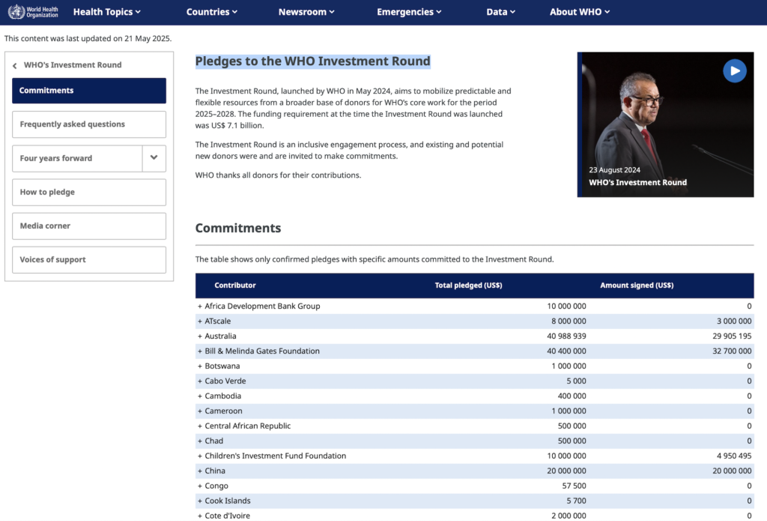Expand the Botswana row
This screenshot has height=521, width=767.
[x=199, y=367]
